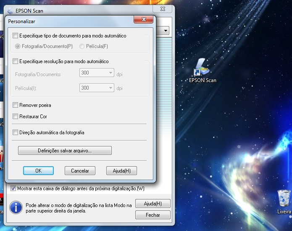Check the Remover poeira option
This screenshot has width=292, height=231.
point(15,105)
